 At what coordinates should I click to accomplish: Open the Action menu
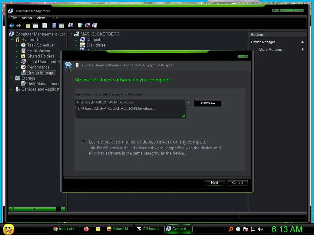pos(27,18)
